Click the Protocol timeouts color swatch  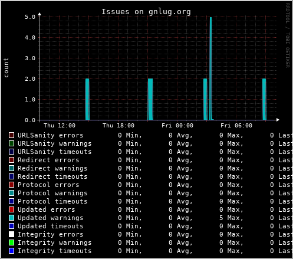(11, 201)
